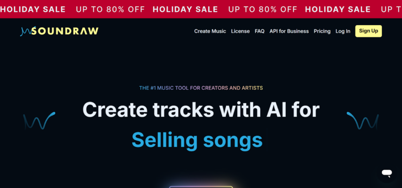This screenshot has height=188, width=402.
Task: Click the leftmost HOLIDAY SALE banner text
Action: coord(33,9)
